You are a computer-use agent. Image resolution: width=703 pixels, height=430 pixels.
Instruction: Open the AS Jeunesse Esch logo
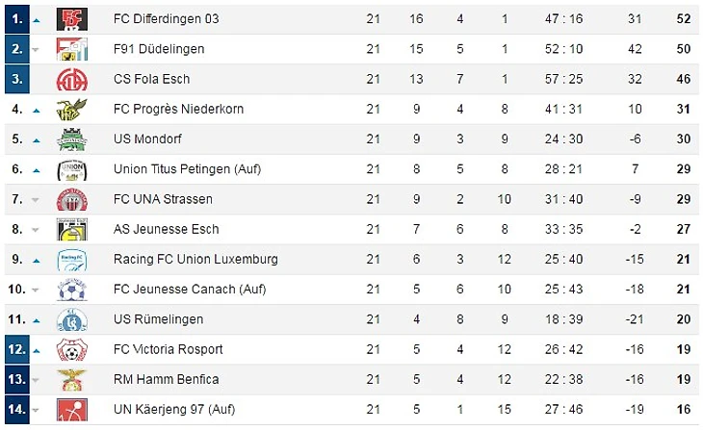[71, 229]
